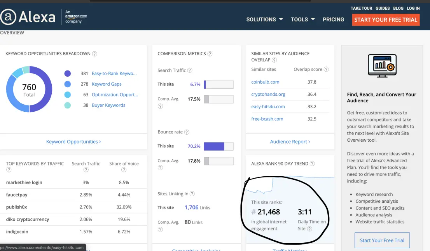Screen dimensions: 430x251
Task: Open Guides from top bar
Action: (x=383, y=8)
